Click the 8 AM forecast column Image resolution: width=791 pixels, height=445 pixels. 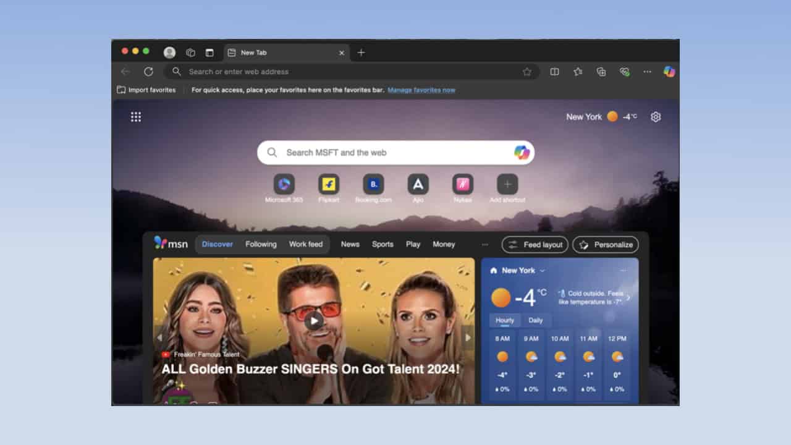502,364
